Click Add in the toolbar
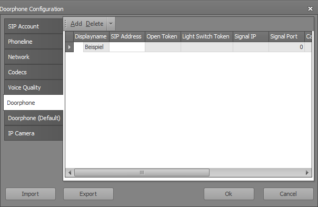 [x=76, y=24]
